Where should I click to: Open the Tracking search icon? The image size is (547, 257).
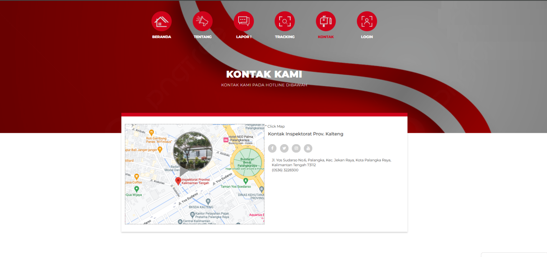285,21
